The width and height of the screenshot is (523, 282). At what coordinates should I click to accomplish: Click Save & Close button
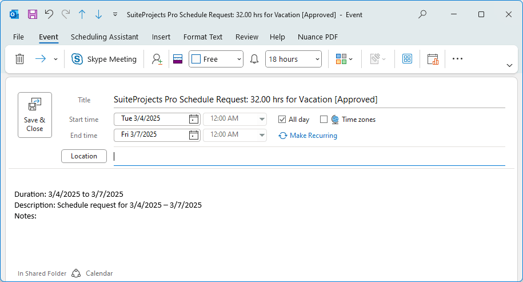click(35, 115)
